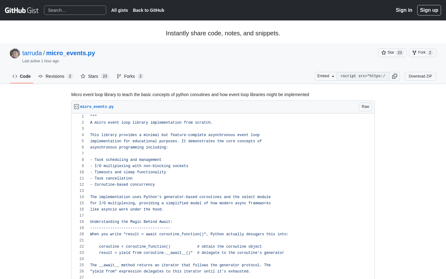Click the 'Last active 1 hour ago' text
Screen dimensions: 446x279
pyautogui.click(x=41, y=61)
